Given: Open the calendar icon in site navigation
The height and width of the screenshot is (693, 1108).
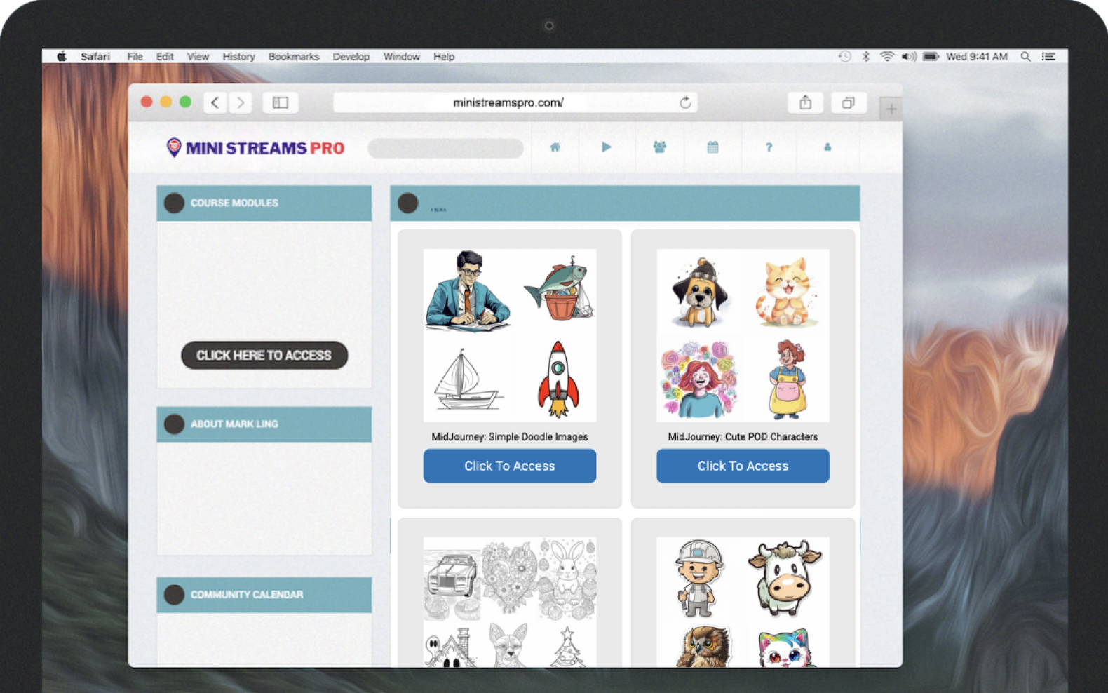Looking at the screenshot, I should click(712, 147).
